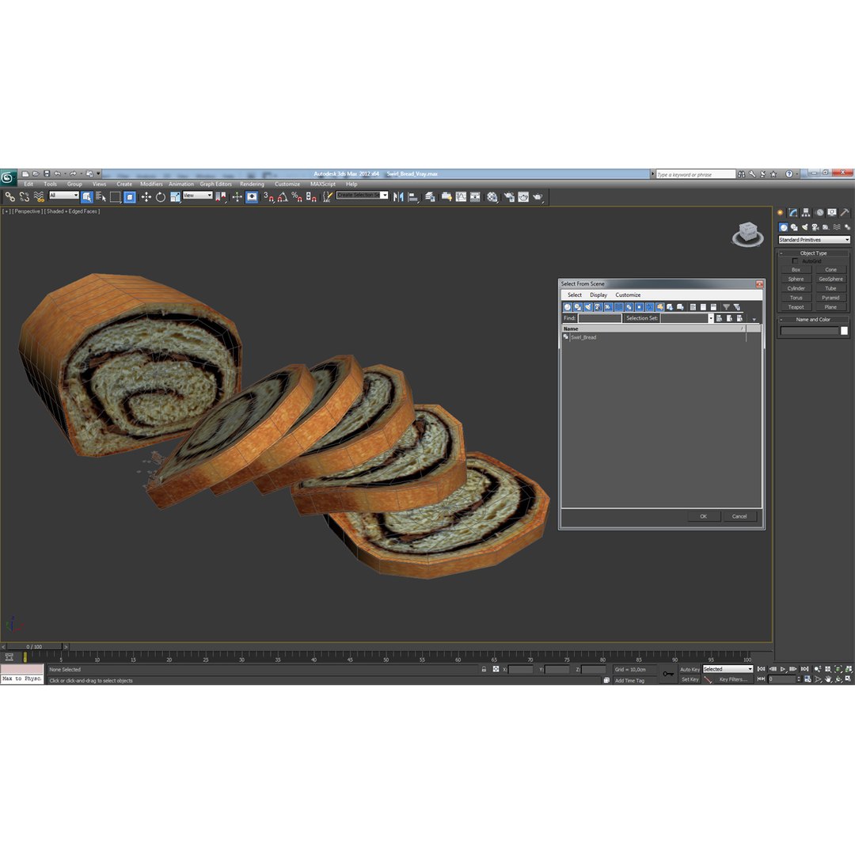Click the Hierarchy tab in the command panel
The image size is (855, 855).
806,213
